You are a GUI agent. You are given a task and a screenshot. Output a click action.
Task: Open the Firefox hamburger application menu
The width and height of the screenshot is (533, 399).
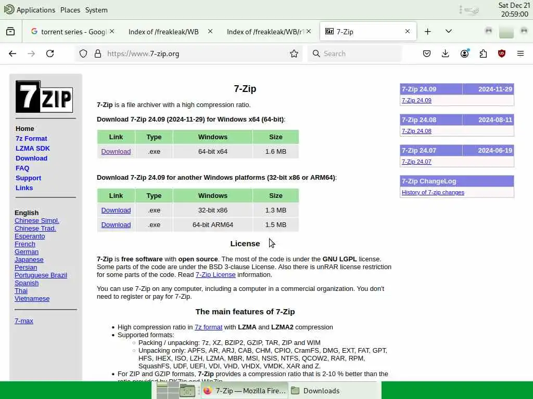[521, 54]
